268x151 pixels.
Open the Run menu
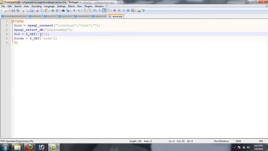coord(80,6)
